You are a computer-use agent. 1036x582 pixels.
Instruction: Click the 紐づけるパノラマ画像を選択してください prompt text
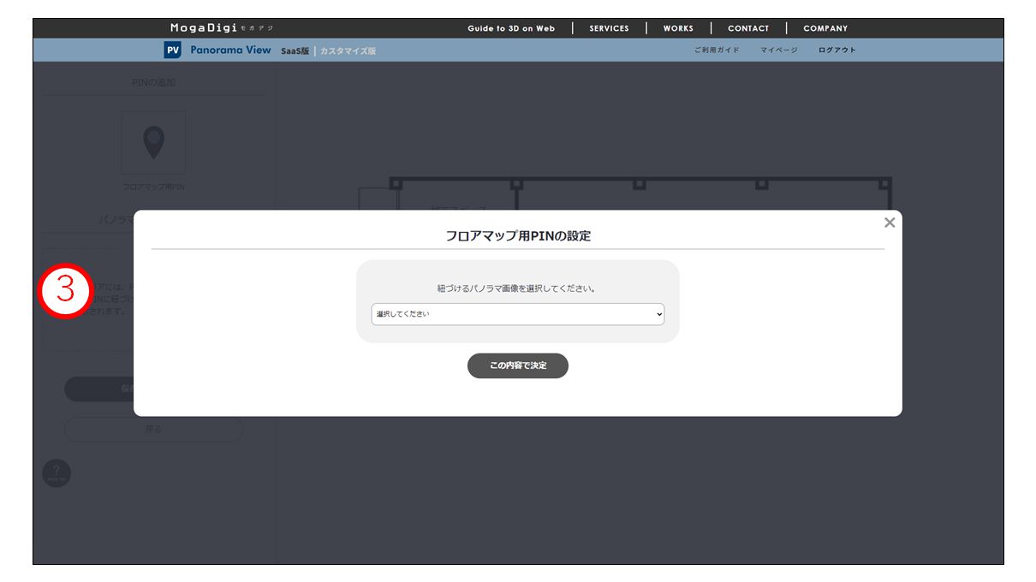tap(518, 288)
